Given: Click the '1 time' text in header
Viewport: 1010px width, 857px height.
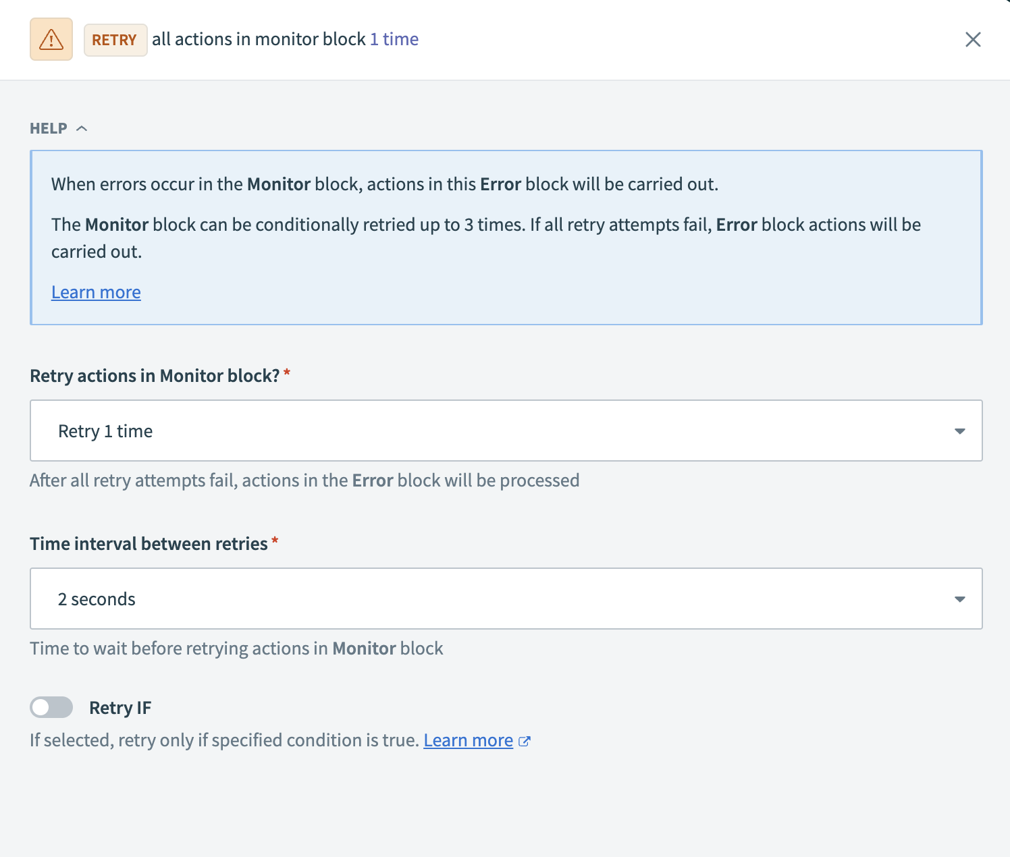Looking at the screenshot, I should click(x=394, y=39).
